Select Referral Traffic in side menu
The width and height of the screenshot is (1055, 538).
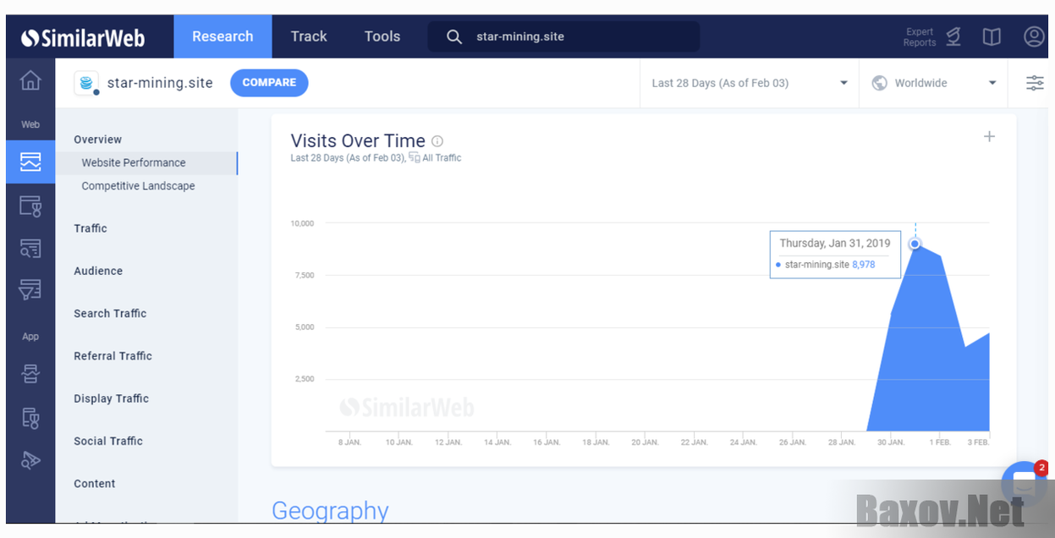pyautogui.click(x=113, y=356)
